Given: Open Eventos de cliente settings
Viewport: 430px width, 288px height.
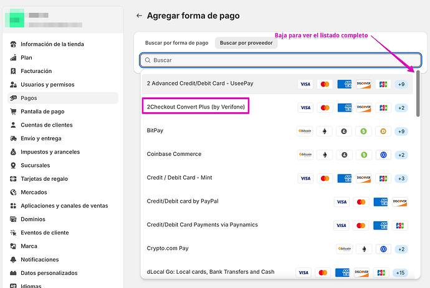Looking at the screenshot, I should pos(45,233).
